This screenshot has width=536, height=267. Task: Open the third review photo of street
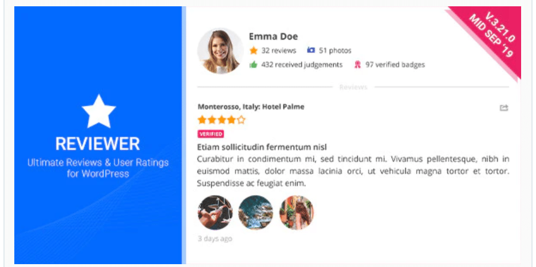[297, 213]
